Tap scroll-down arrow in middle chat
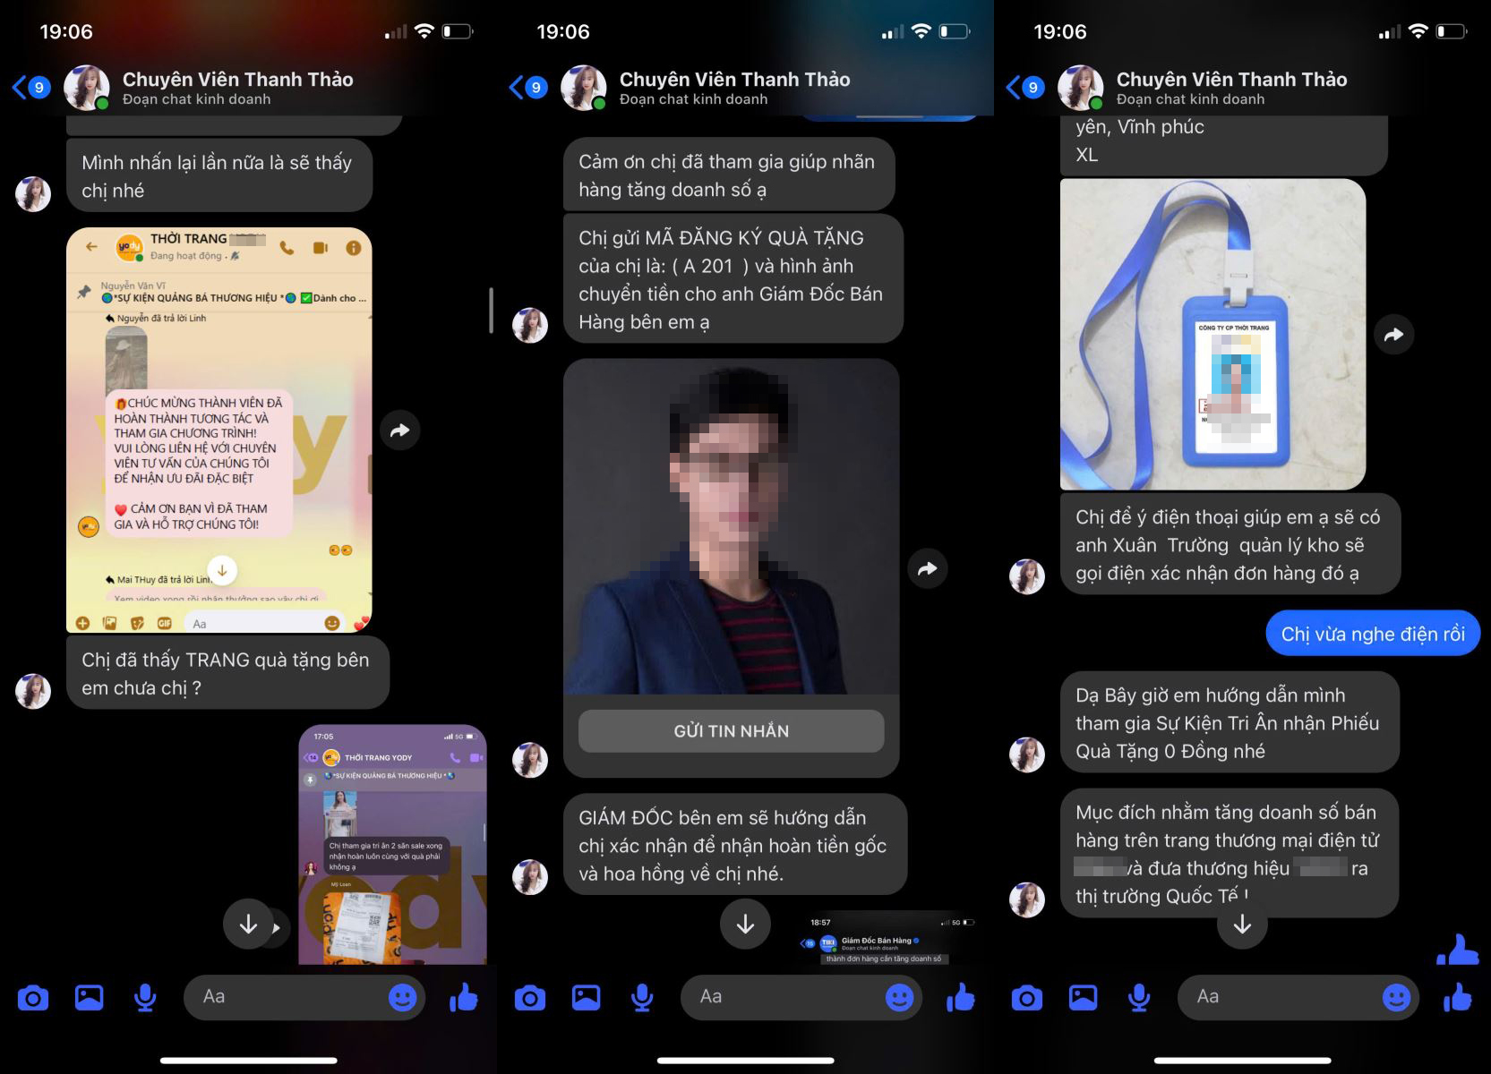This screenshot has height=1074, width=1491. point(745,925)
